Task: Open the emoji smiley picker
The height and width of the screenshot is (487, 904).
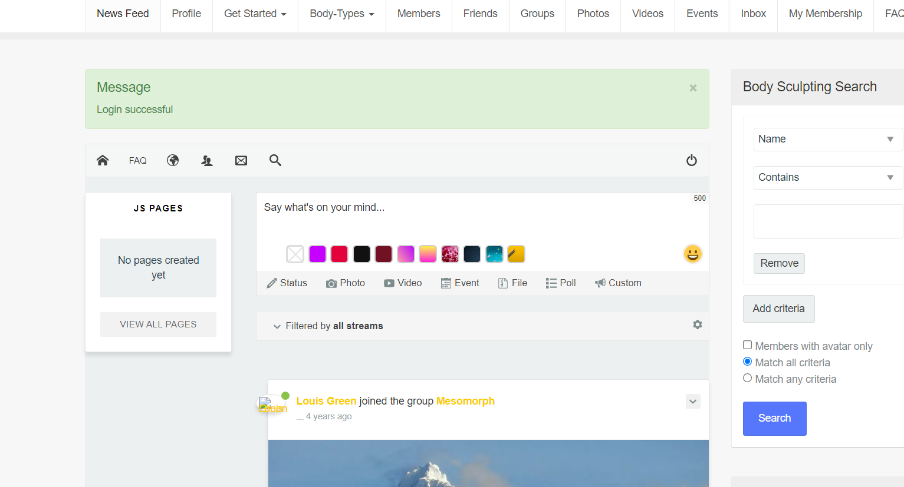Action: (693, 254)
